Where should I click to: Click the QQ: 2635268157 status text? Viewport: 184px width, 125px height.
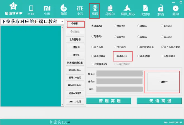pos(173,122)
